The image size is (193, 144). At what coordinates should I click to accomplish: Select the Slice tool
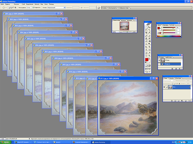[149, 33]
